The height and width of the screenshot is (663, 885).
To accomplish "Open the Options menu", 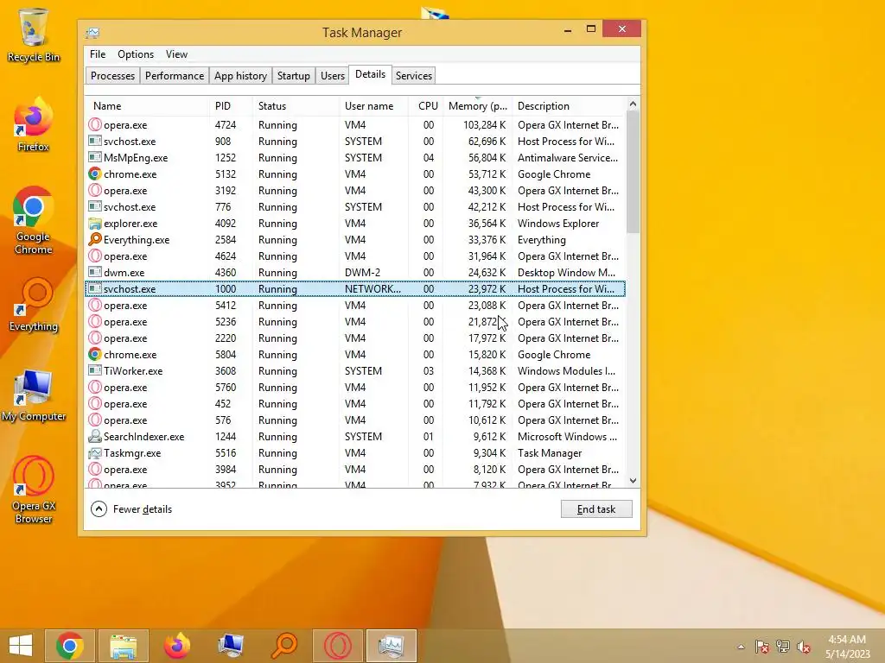I will point(136,54).
